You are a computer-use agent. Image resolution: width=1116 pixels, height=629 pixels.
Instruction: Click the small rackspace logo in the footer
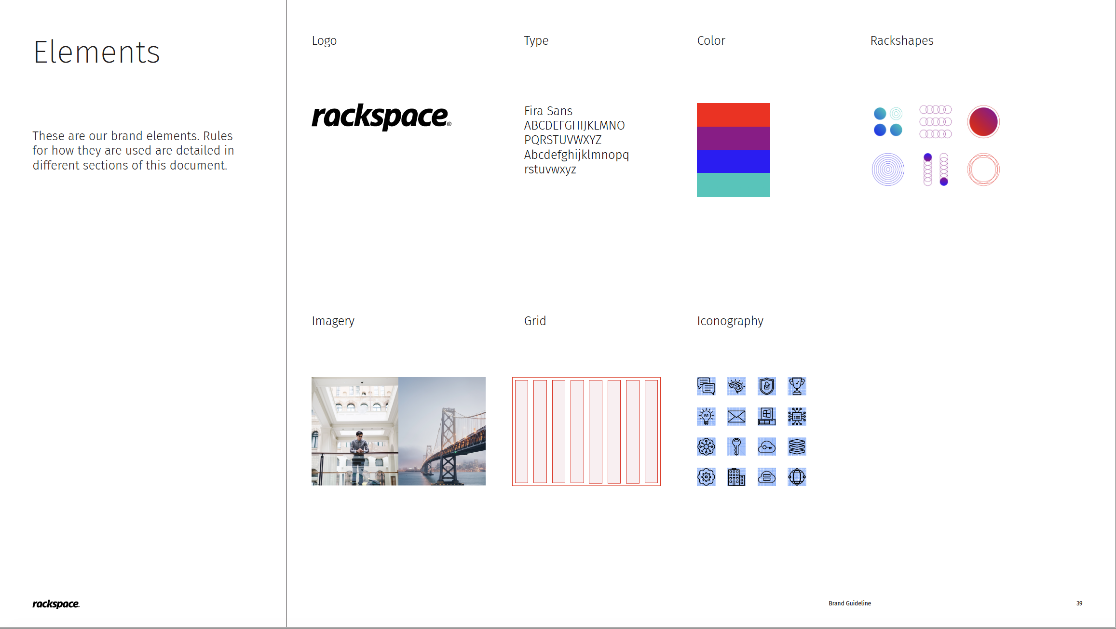click(56, 604)
